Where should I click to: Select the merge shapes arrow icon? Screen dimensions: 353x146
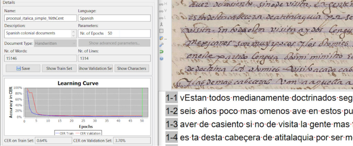tap(161, 24)
